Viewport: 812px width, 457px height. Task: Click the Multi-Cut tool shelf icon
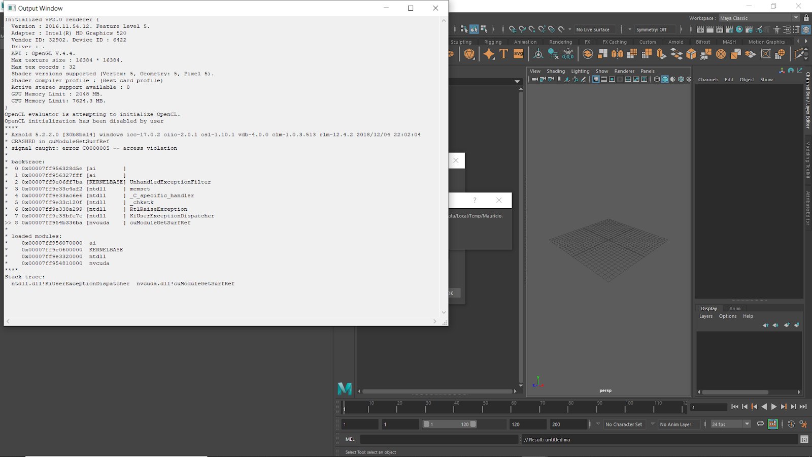(800, 53)
